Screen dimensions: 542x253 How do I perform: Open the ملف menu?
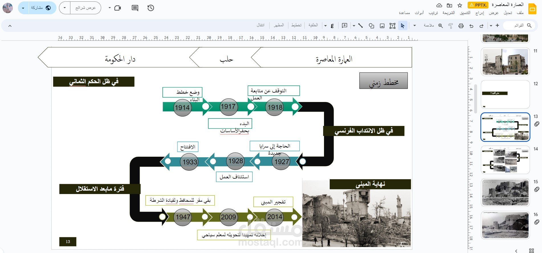click(x=520, y=13)
